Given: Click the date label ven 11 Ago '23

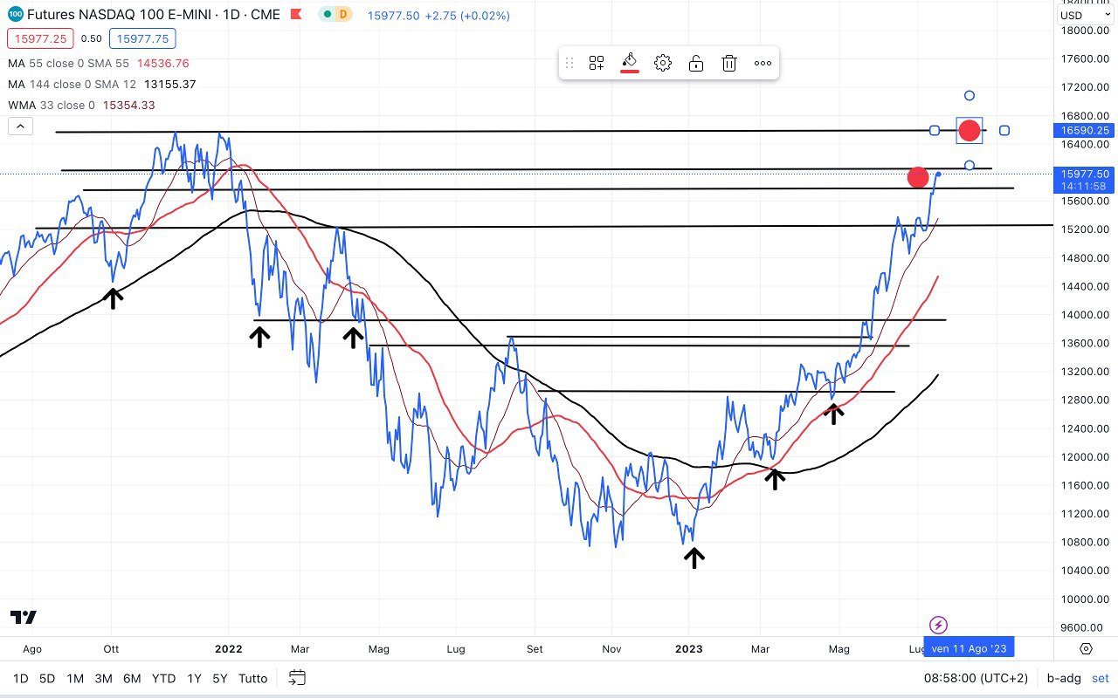Looking at the screenshot, I should coord(969,648).
